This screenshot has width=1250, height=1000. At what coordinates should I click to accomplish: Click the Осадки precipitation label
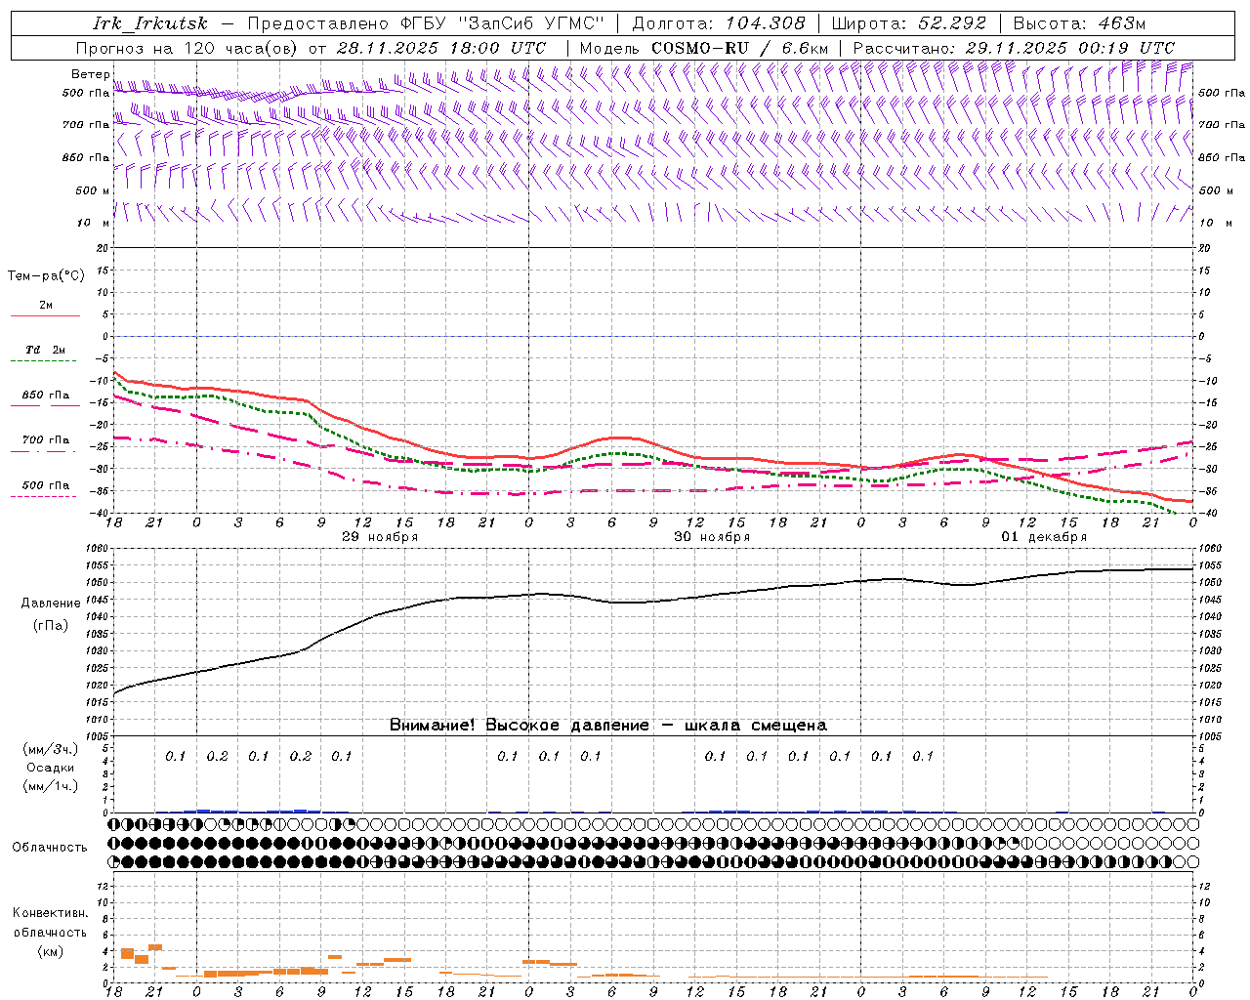coord(51,768)
